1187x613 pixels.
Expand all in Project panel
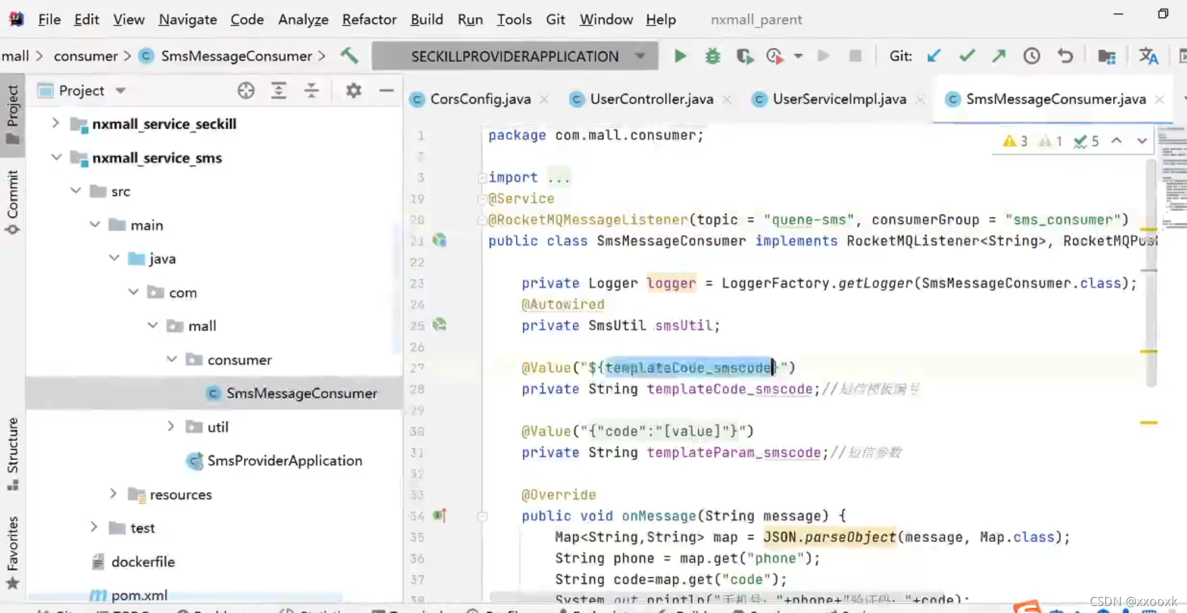click(x=278, y=90)
